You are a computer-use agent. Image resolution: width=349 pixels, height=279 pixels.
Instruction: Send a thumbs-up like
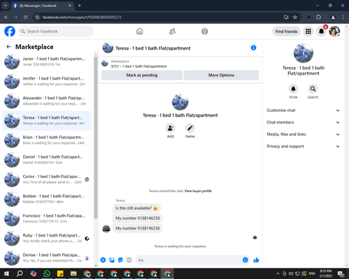[256, 260]
